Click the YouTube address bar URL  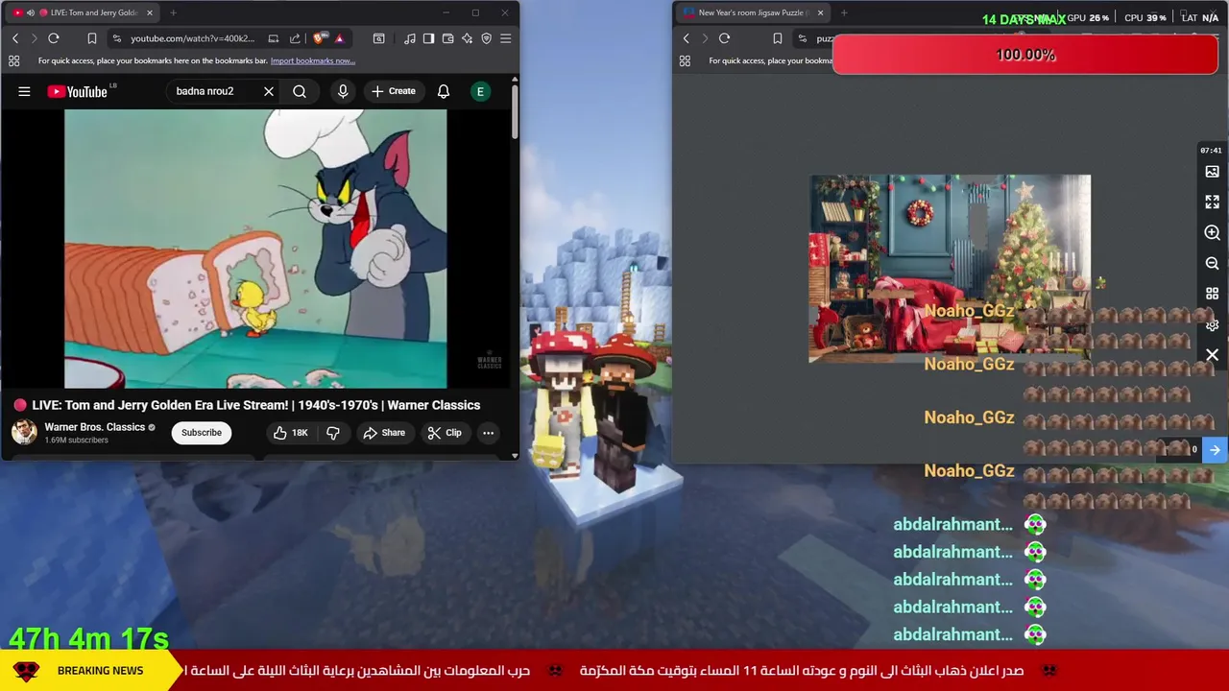tap(192, 38)
